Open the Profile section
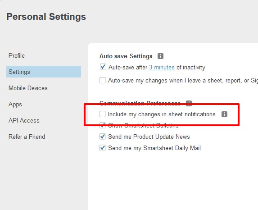The image size is (258, 210). [17, 55]
